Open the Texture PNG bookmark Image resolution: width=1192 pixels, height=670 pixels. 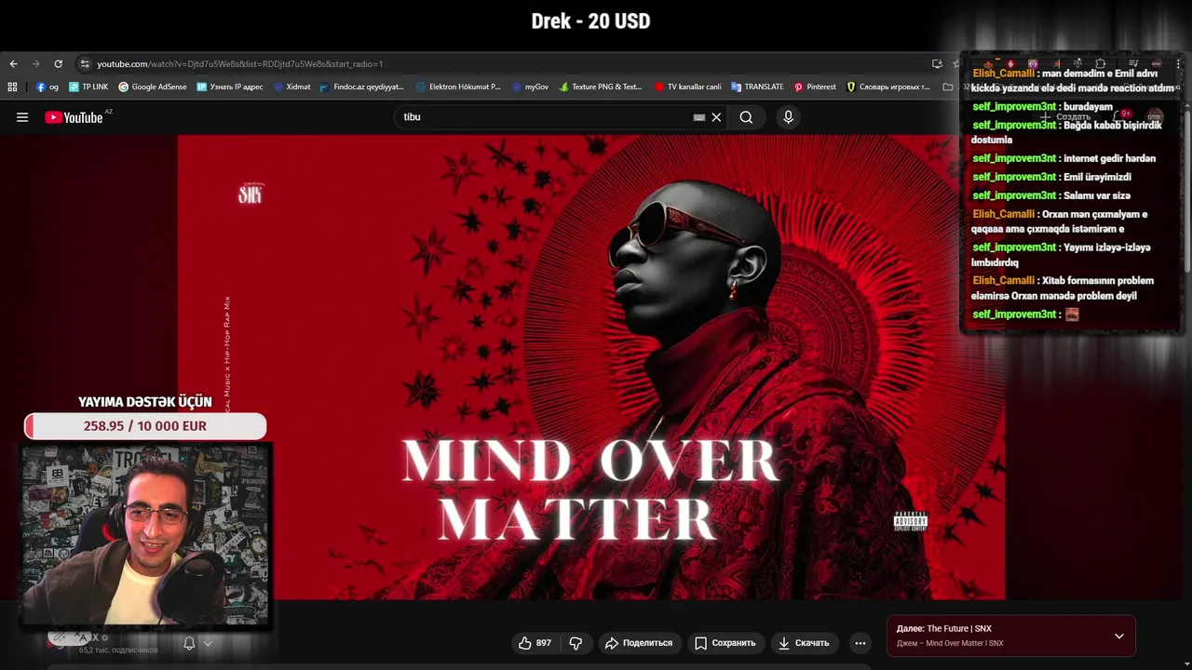(601, 87)
